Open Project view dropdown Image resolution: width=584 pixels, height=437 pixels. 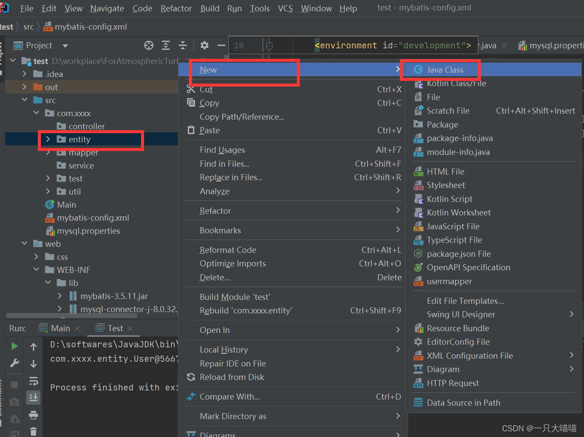pyautogui.click(x=65, y=45)
